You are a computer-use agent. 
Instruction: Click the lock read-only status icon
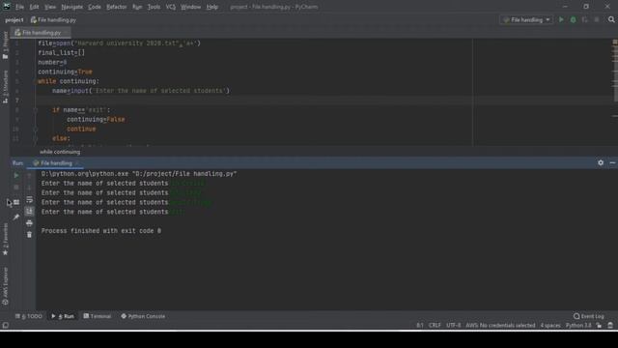599,325
